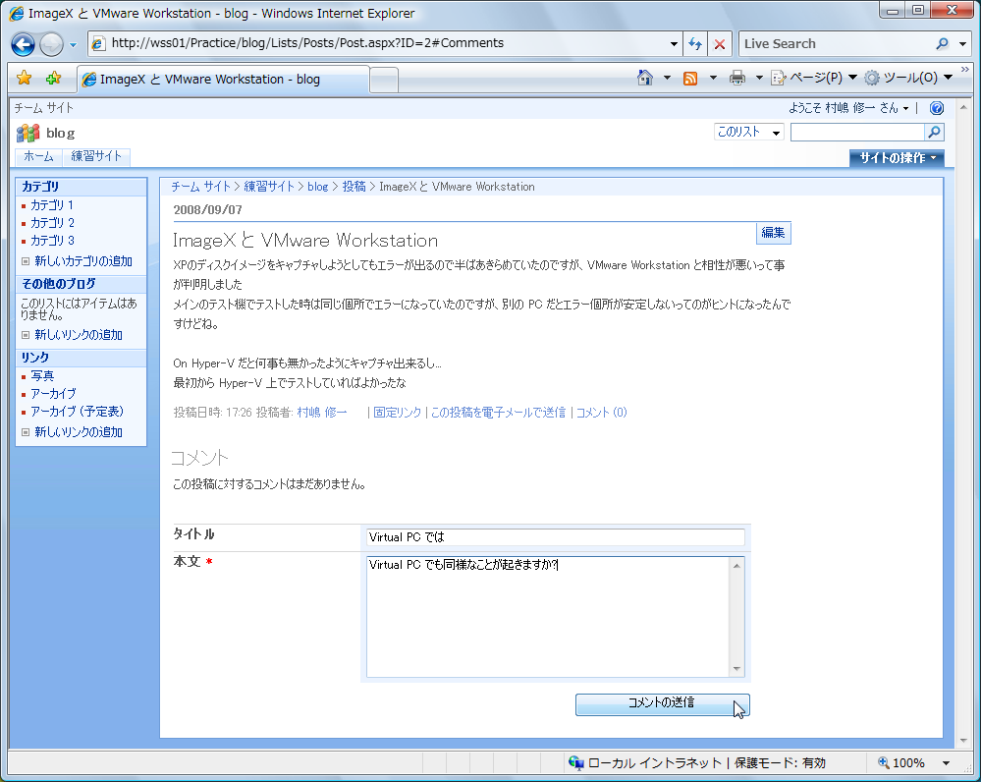Click the zoom magnifier icon in status bar
This screenshot has width=981, height=782.
click(x=884, y=762)
